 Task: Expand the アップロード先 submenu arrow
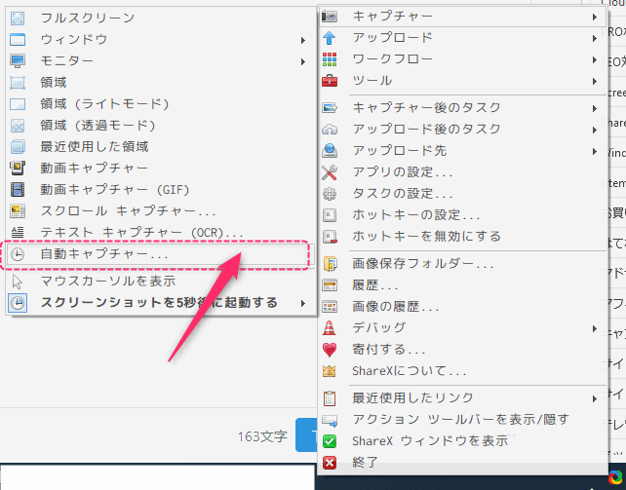(x=595, y=152)
